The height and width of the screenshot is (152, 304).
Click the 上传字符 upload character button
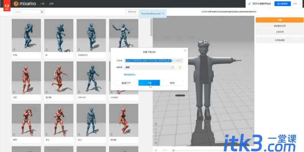click(x=280, y=32)
